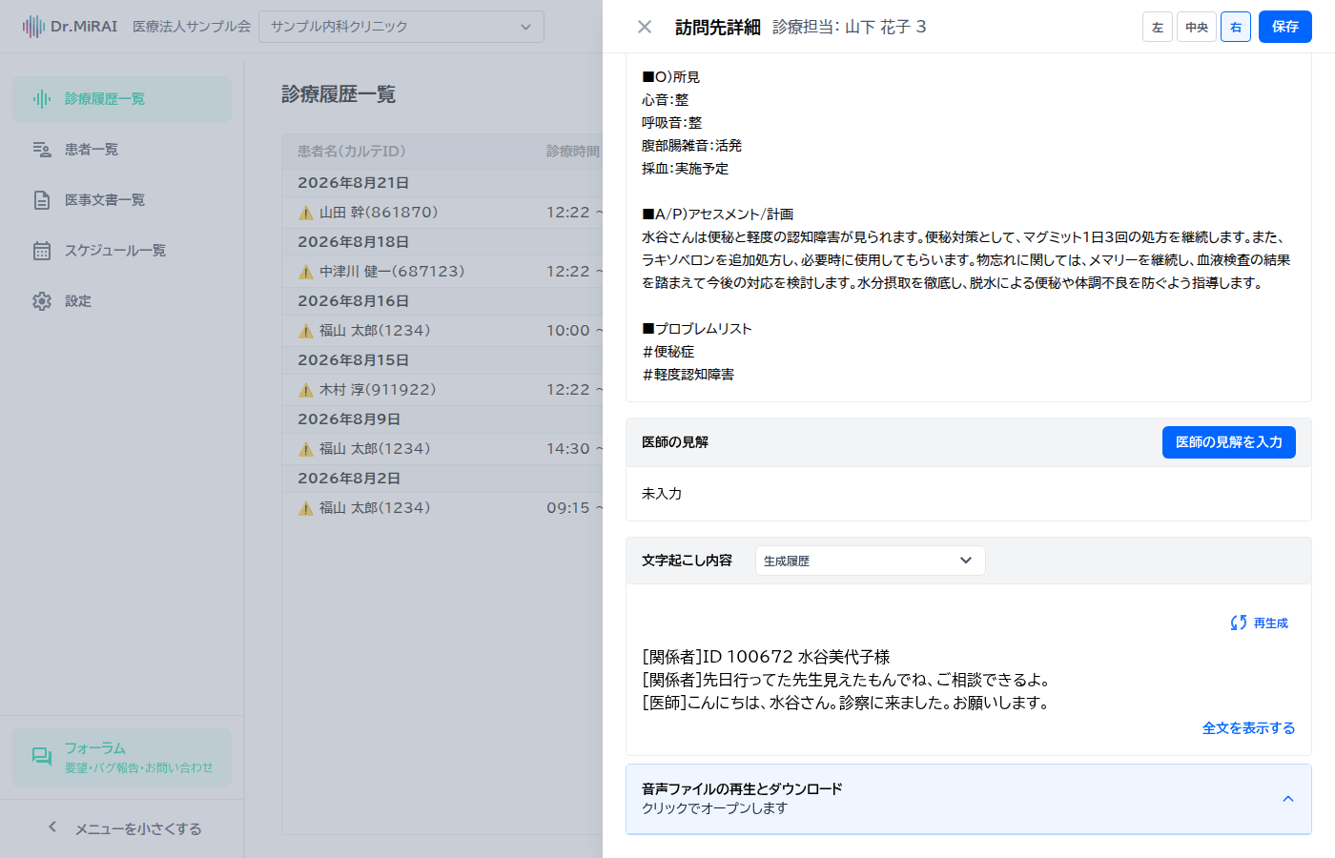Click the 診療時間 column header
Viewport: 1335px width, 858px height.
573,152
